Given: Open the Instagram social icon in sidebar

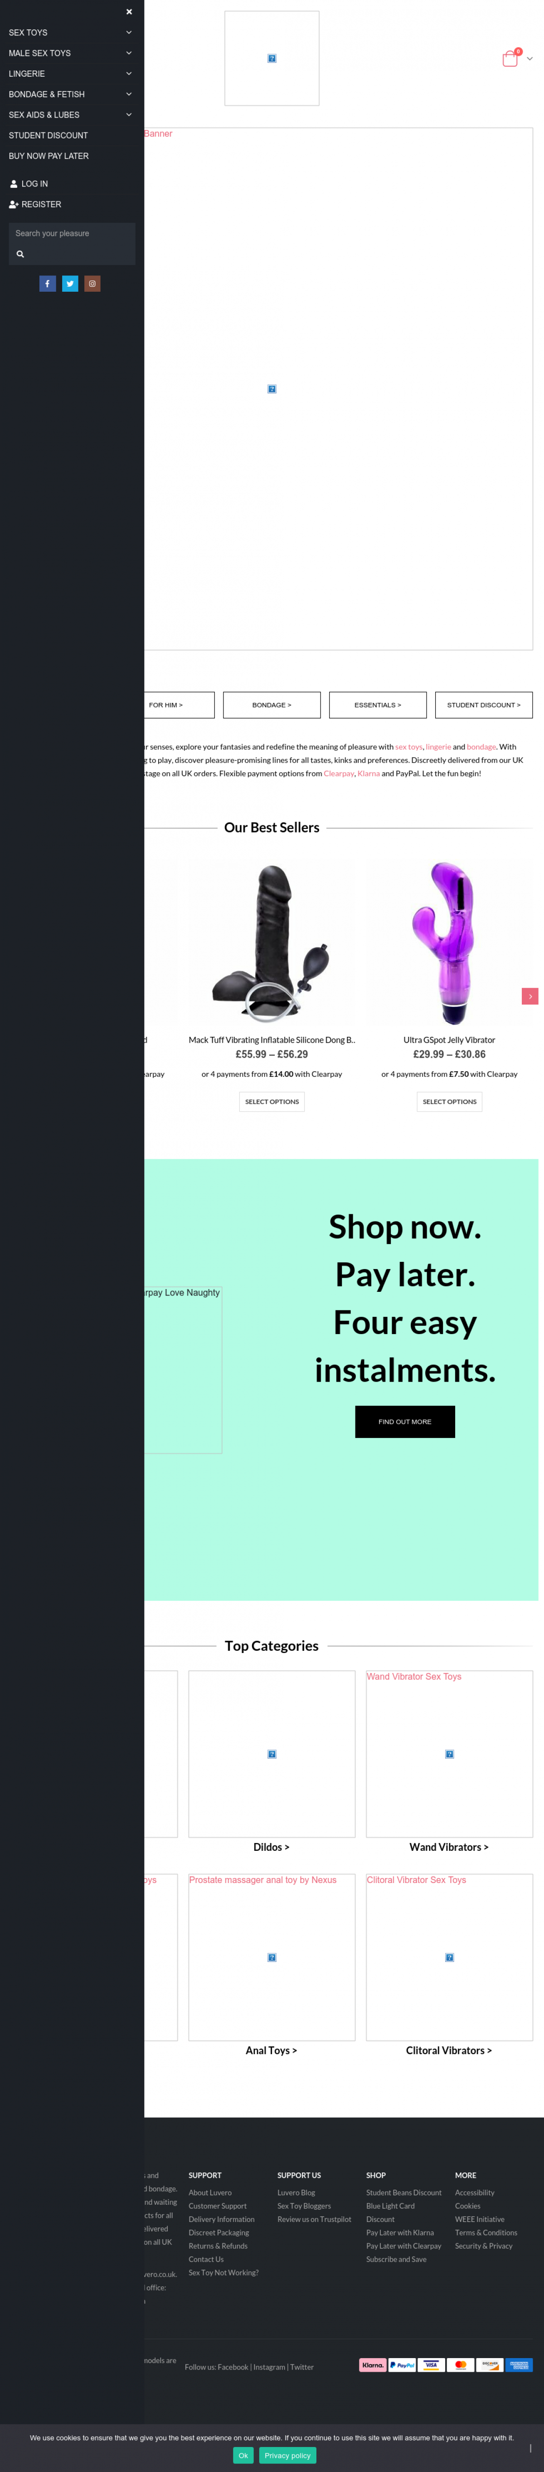Looking at the screenshot, I should click(x=92, y=283).
